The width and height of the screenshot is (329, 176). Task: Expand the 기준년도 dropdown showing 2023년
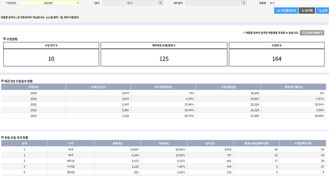(49, 3)
